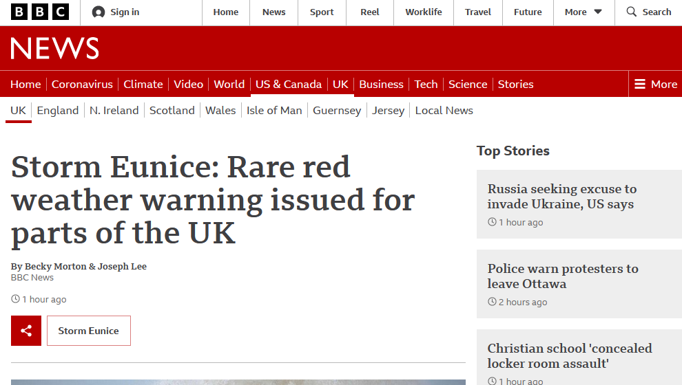Select Business news section
Viewport: 682px width, 385px height.
pyautogui.click(x=382, y=84)
